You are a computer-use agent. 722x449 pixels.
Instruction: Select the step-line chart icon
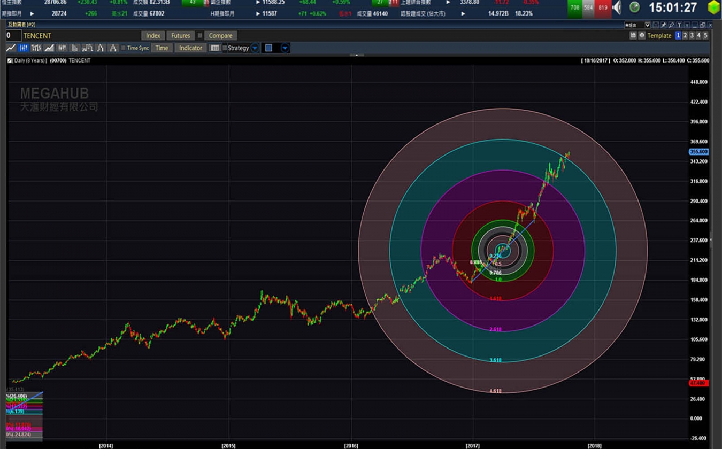point(87,48)
